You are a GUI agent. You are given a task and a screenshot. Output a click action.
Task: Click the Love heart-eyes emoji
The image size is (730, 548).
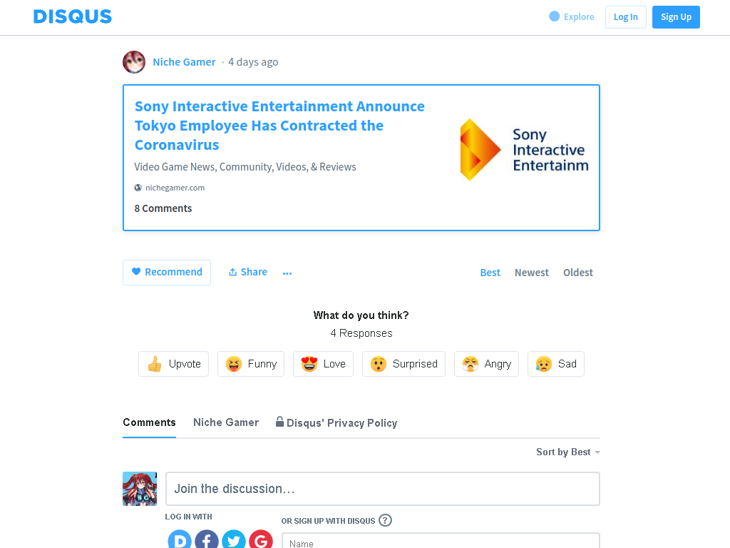point(309,364)
